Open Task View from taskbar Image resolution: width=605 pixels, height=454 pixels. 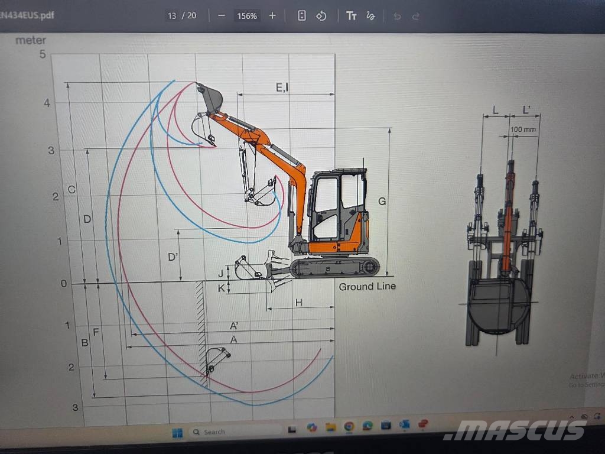point(292,429)
